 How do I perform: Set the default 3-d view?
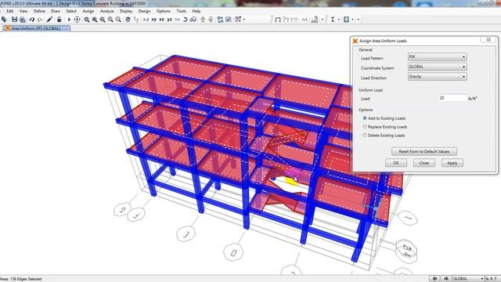(146, 20)
